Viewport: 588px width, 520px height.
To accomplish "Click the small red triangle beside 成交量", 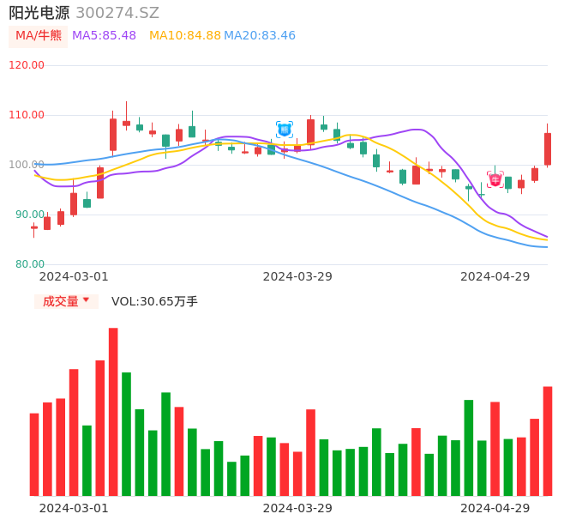I will click(86, 300).
